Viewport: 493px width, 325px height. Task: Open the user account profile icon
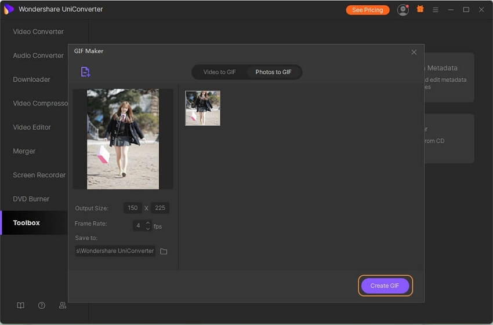[x=403, y=10]
